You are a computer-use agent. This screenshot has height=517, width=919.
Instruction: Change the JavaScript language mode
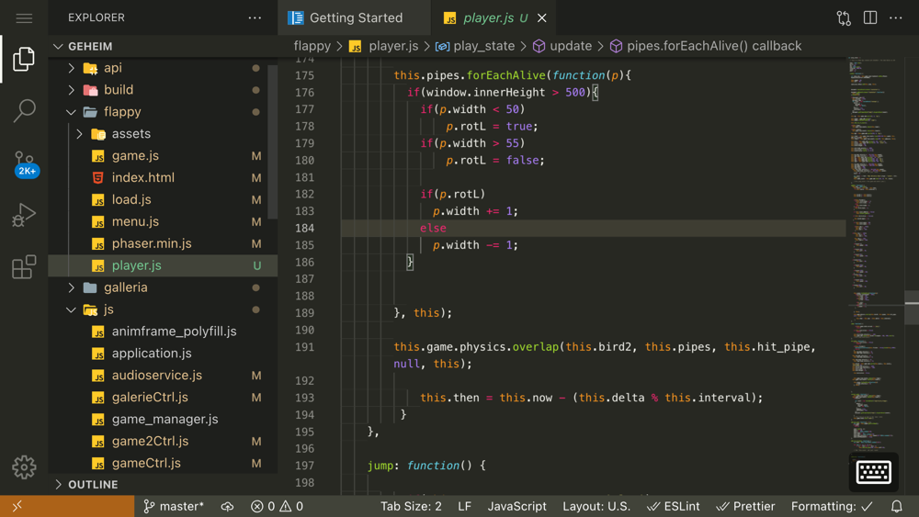click(516, 506)
